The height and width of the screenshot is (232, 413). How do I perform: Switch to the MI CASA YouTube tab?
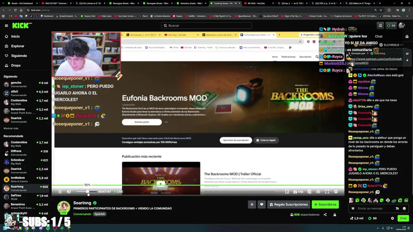coord(259,3)
